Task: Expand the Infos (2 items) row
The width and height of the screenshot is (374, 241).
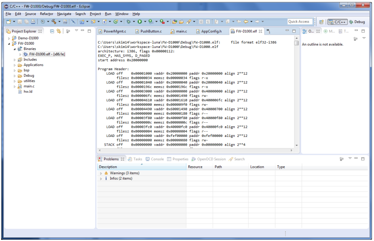Action: [101, 178]
